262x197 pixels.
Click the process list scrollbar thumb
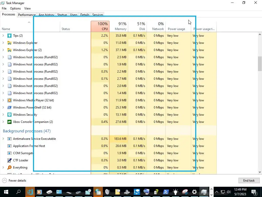260,64
